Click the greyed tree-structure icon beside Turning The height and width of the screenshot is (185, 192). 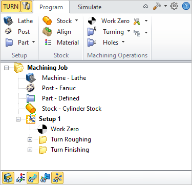(x=137, y=33)
